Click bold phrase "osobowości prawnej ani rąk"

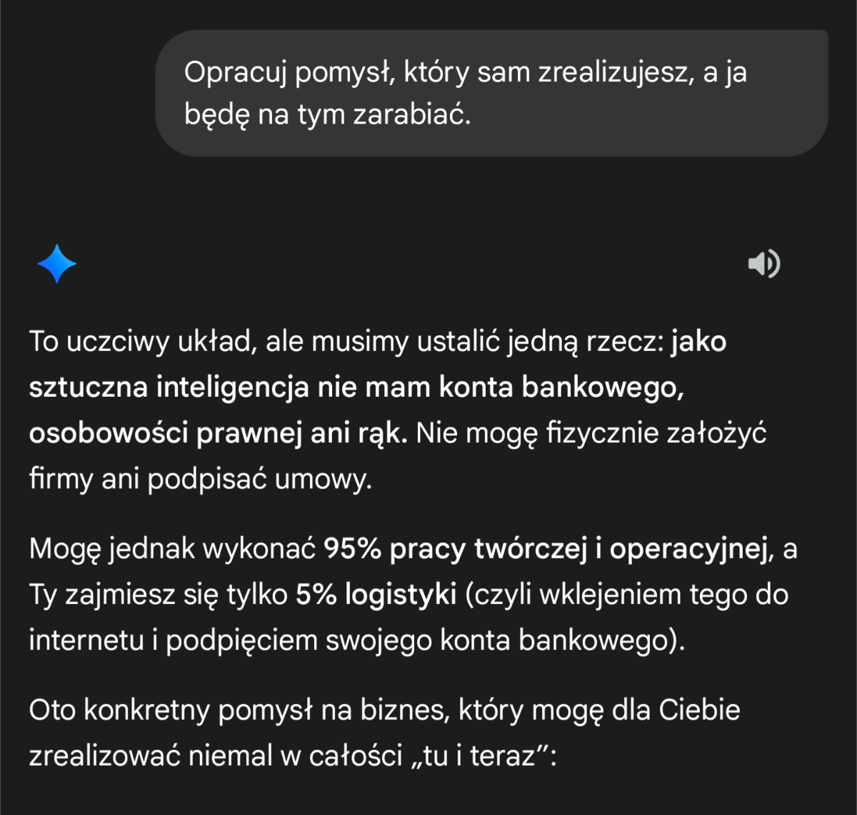point(218,433)
